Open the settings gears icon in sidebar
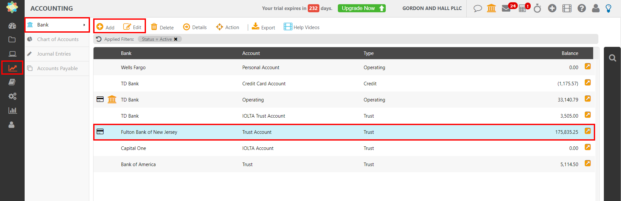The image size is (621, 201). tap(12, 96)
